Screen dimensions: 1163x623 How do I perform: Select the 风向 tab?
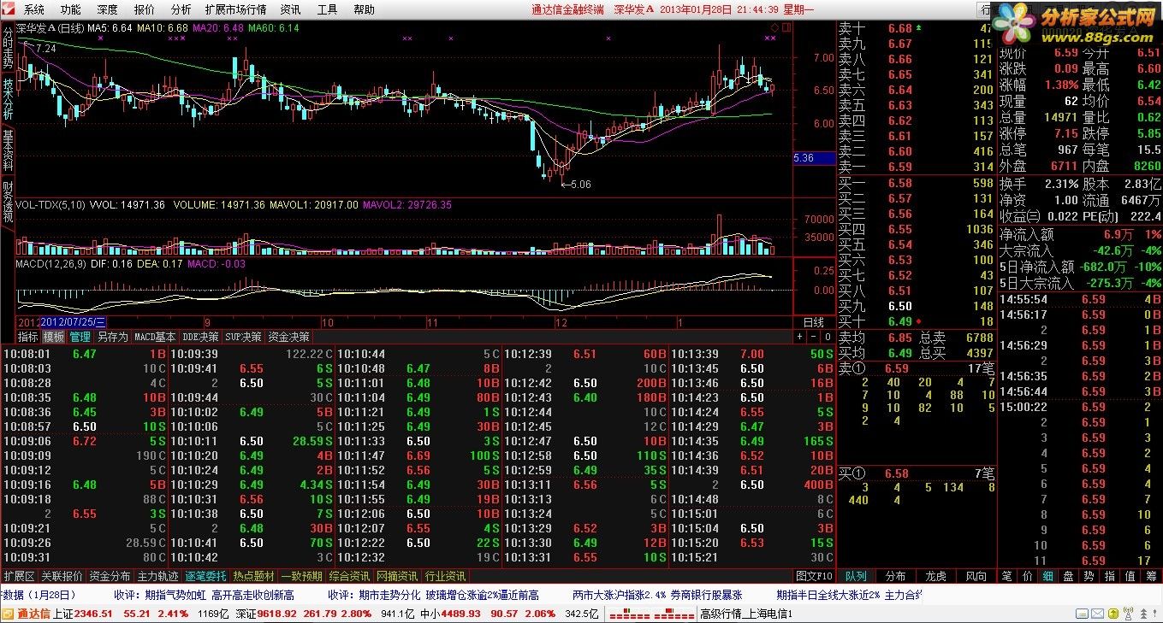tap(976, 576)
